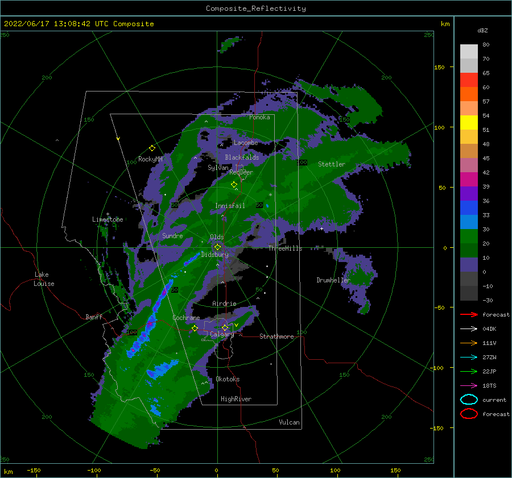Click the yellow diamond marker above Calgary label
The width and height of the screenshot is (512, 478).
point(225,327)
